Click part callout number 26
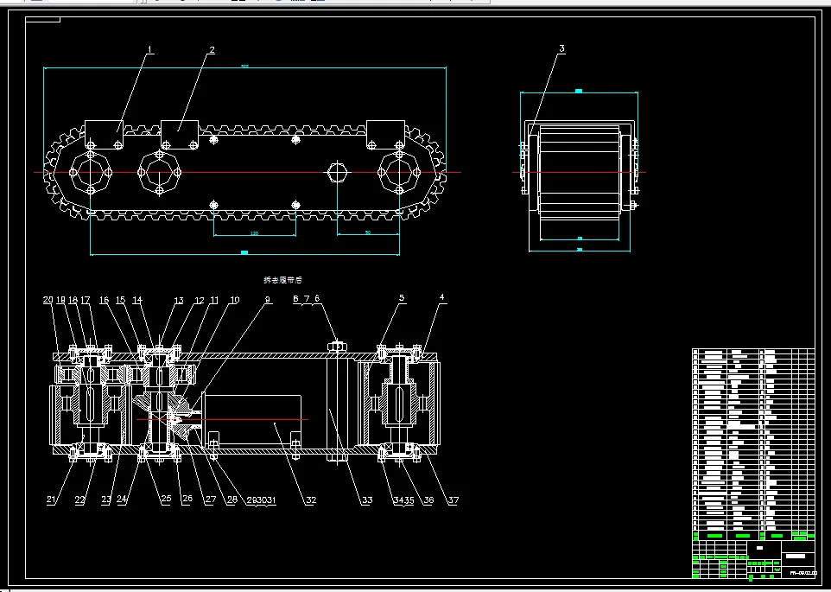The image size is (831, 592). (187, 499)
